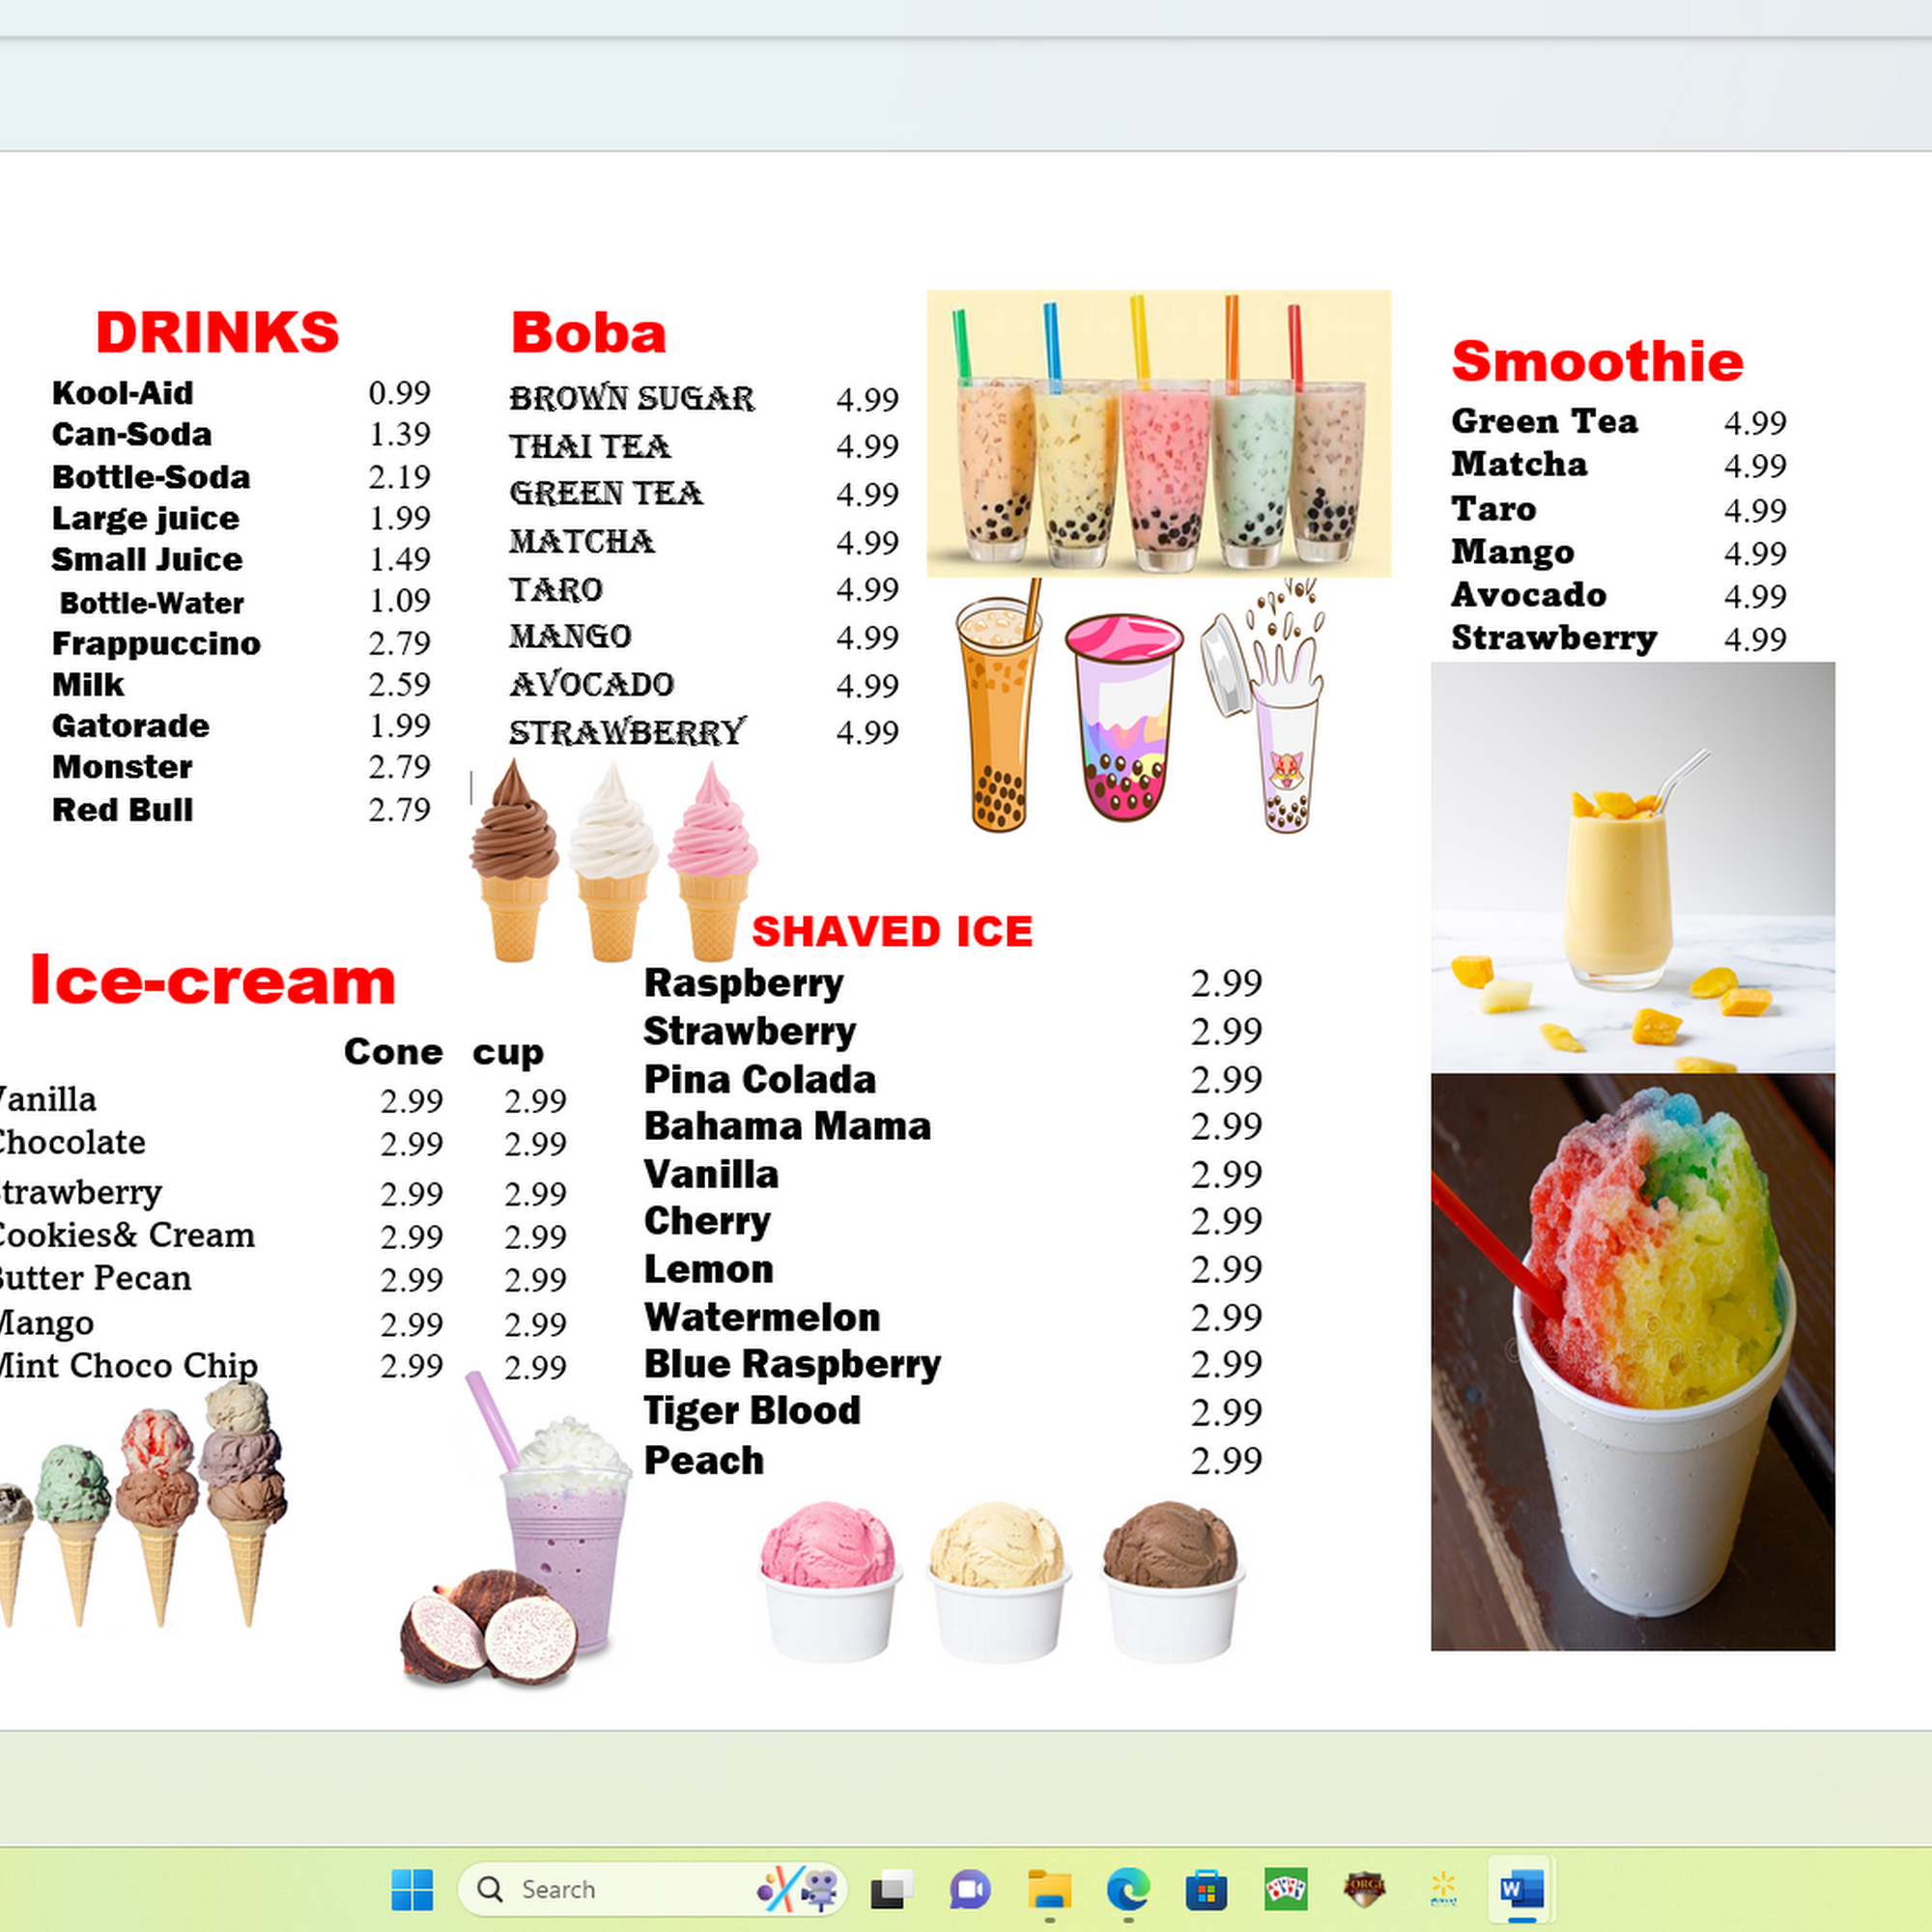This screenshot has width=1932, height=1932.
Task: Open the Forge game icon
Action: coord(1364,1889)
